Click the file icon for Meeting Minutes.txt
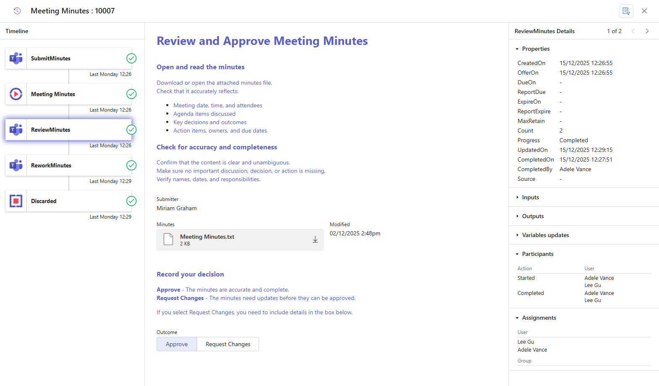 (168, 240)
